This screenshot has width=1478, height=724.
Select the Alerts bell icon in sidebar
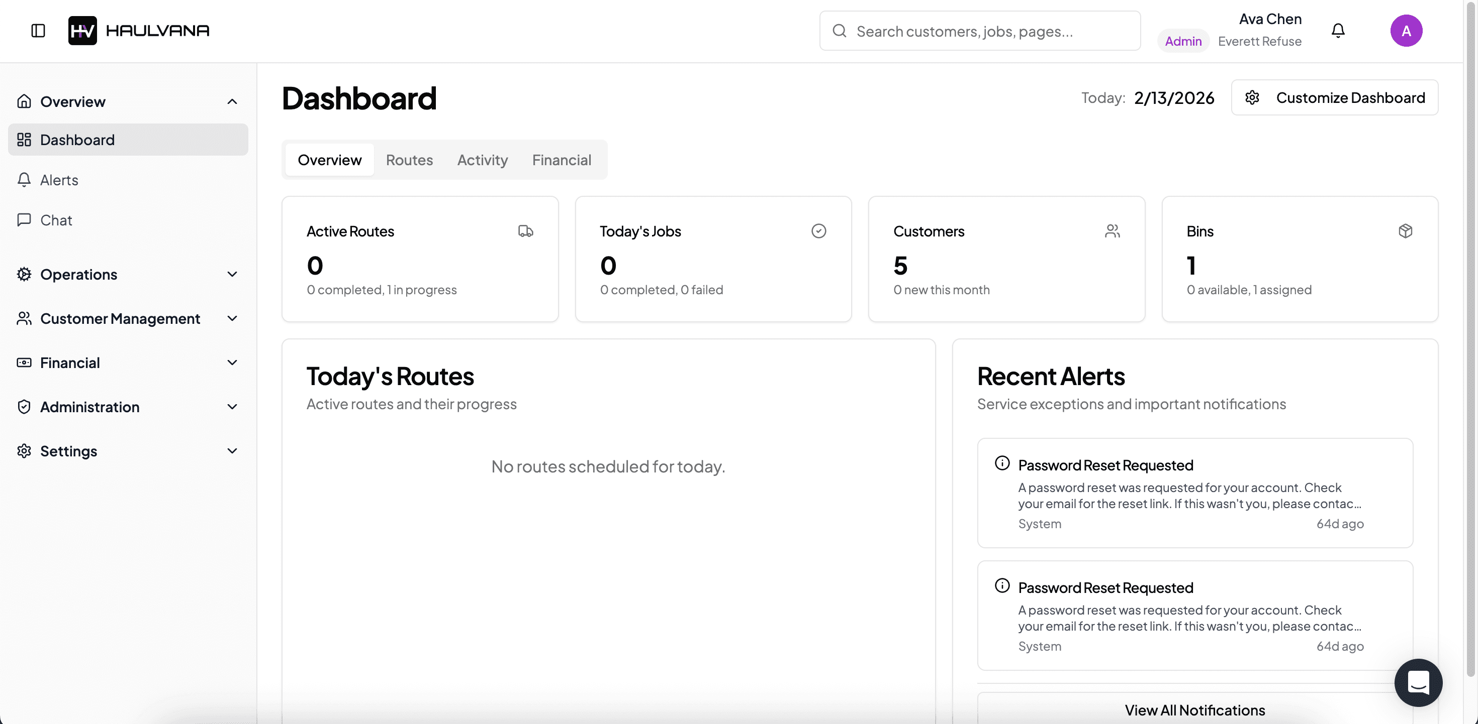(x=24, y=180)
